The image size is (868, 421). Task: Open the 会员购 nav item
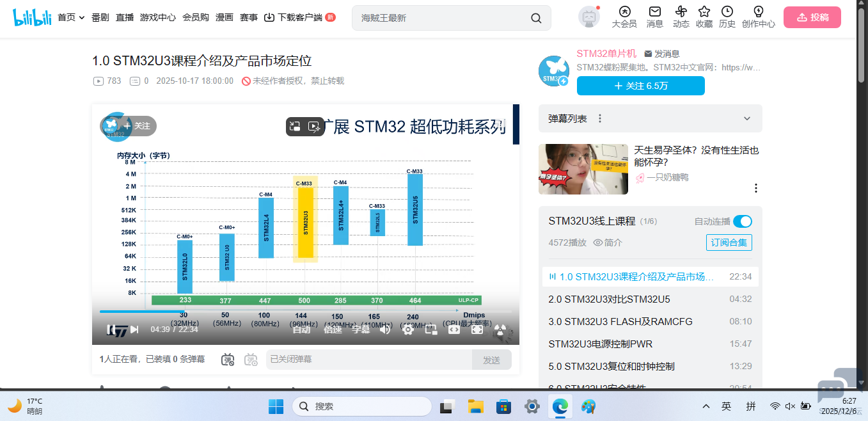coord(196,18)
